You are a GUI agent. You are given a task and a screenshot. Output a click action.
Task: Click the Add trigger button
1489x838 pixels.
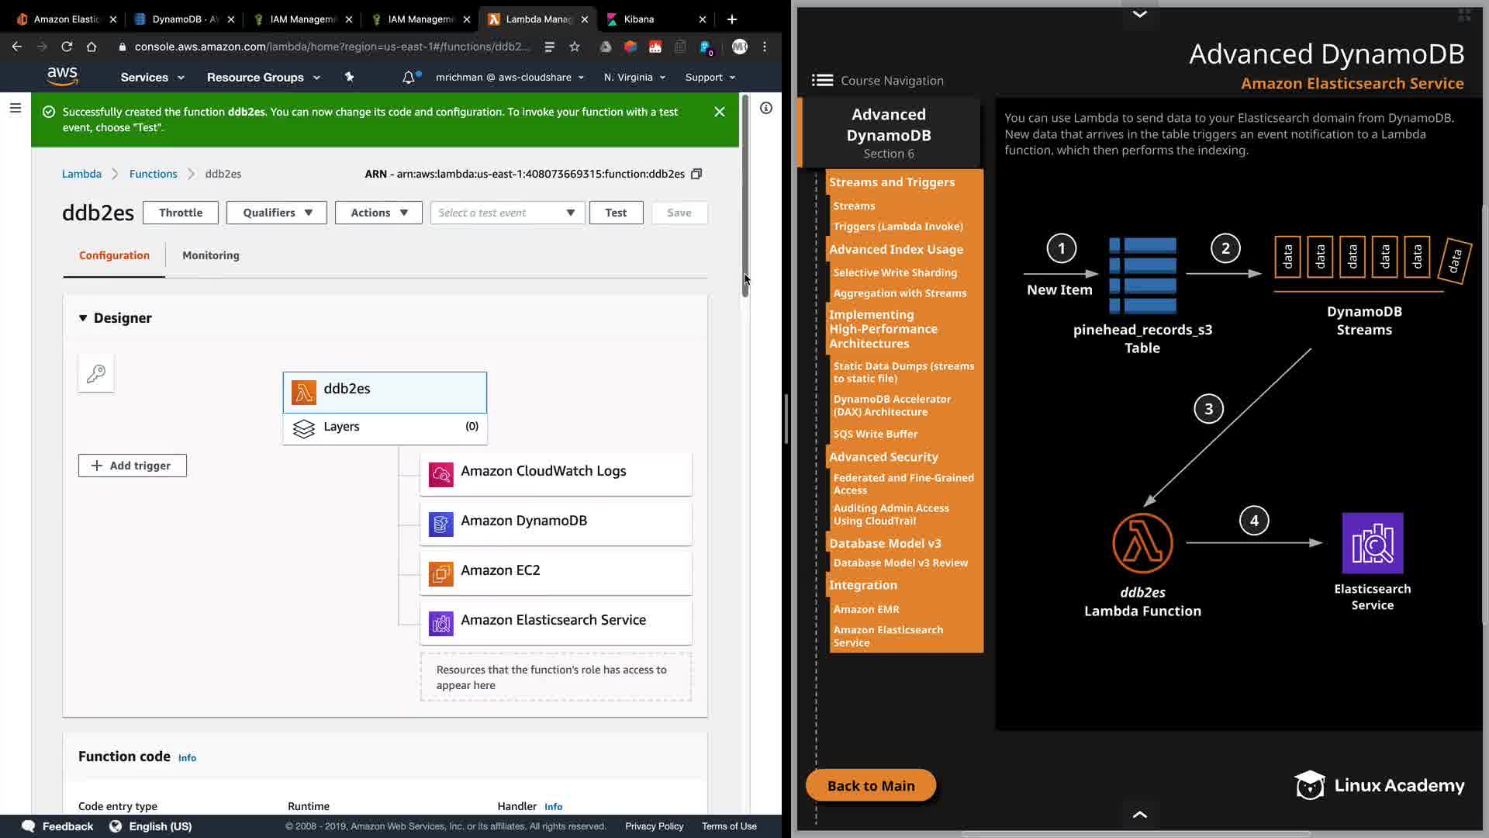[133, 466]
